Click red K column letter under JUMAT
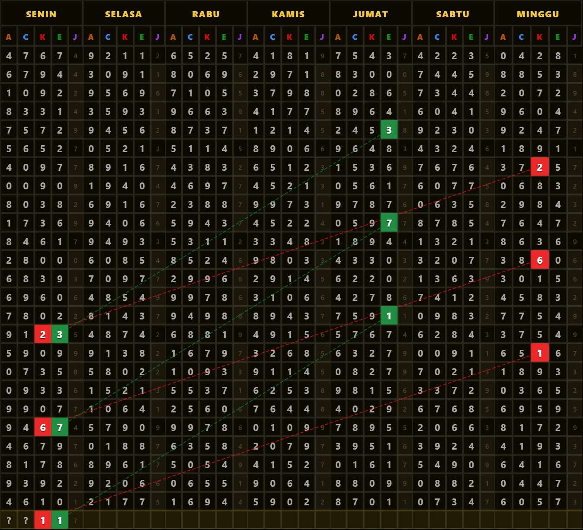The height and width of the screenshot is (530, 583). 372,37
